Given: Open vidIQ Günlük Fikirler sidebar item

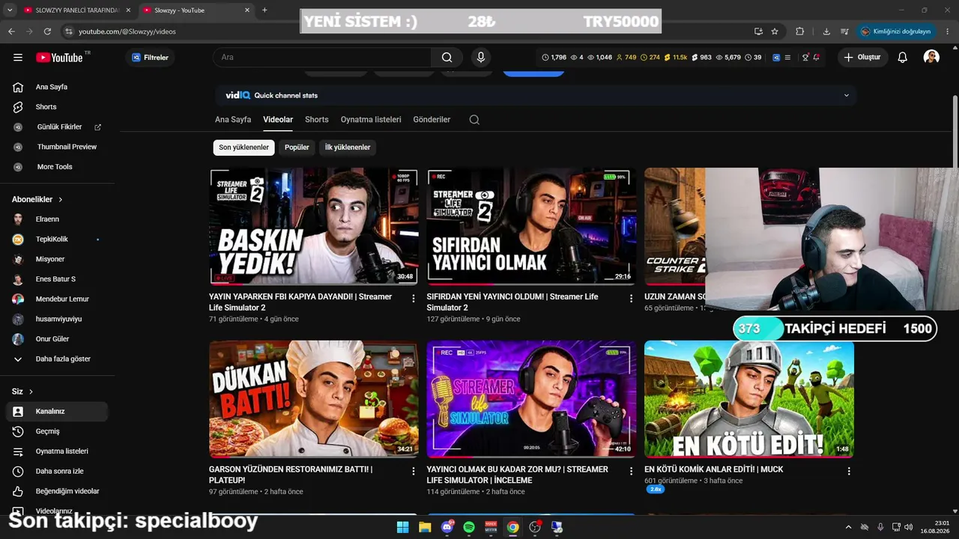Looking at the screenshot, I should [x=60, y=127].
